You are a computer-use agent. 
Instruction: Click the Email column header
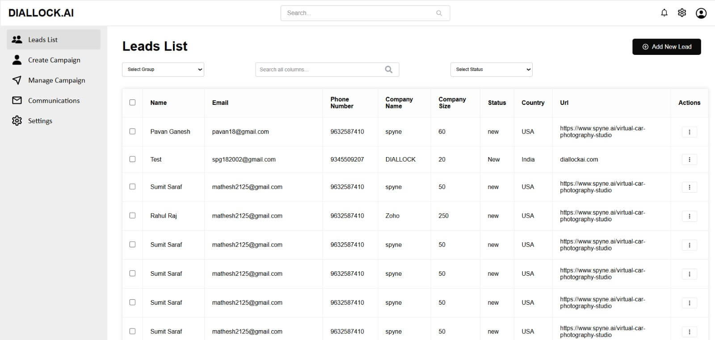coord(220,103)
